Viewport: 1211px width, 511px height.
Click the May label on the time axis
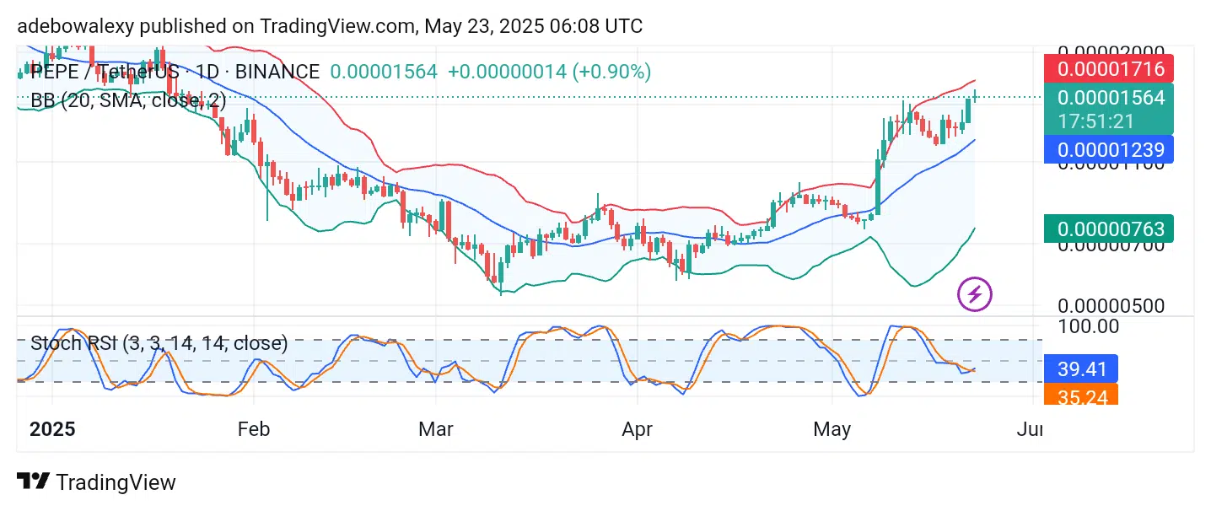pyautogui.click(x=832, y=429)
